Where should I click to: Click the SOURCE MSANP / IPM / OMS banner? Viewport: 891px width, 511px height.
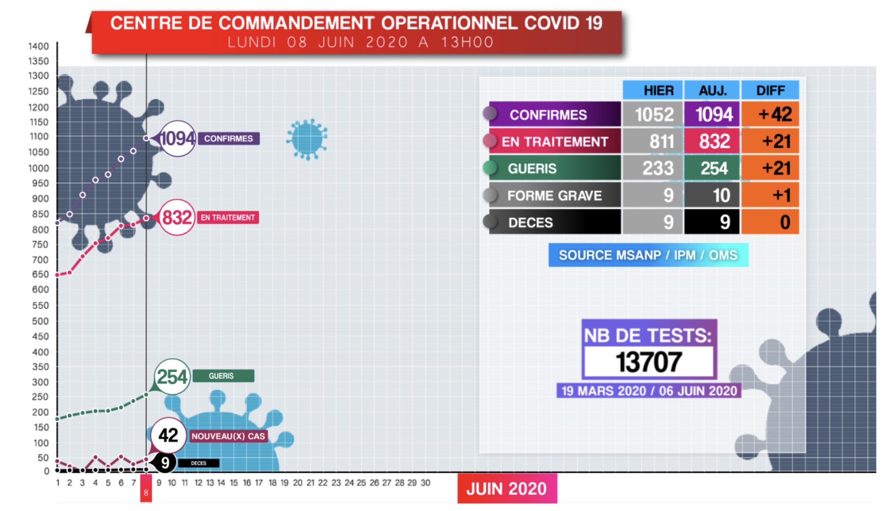(648, 255)
